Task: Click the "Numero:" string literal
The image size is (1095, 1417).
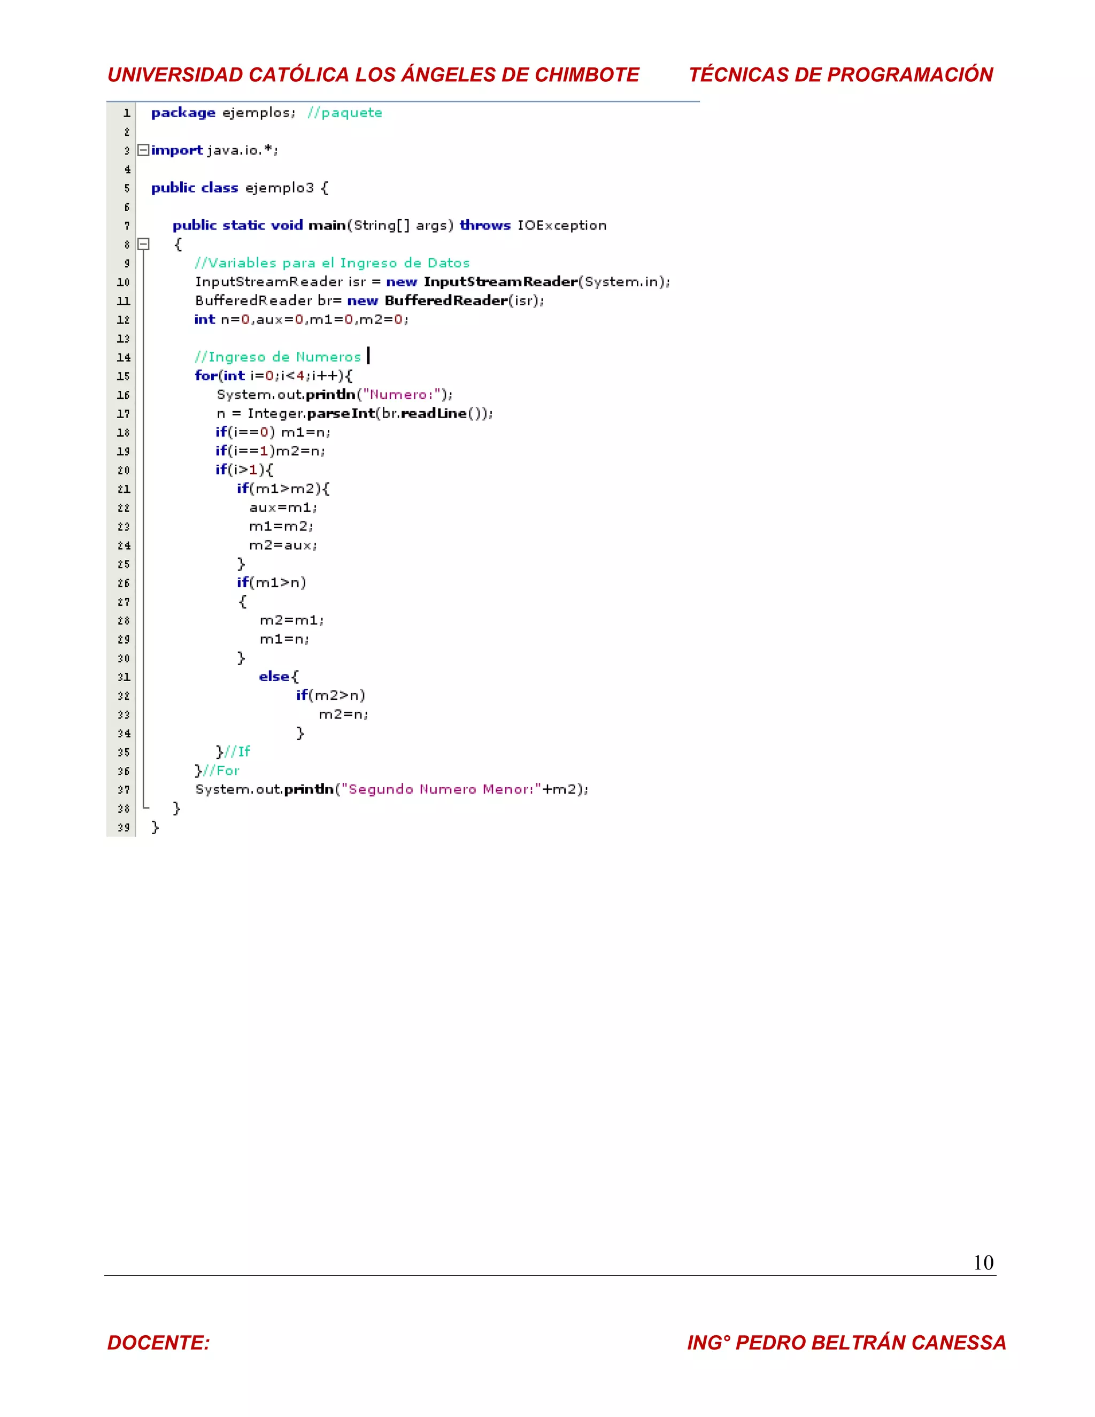Action: 402,395
